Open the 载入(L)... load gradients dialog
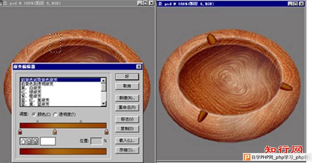 [x=127, y=141]
